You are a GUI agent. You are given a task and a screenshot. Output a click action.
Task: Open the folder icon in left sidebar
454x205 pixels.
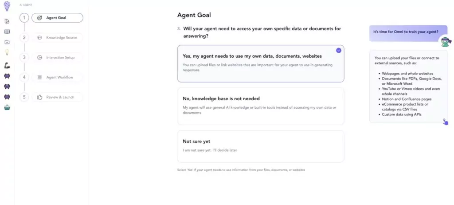coord(7,42)
